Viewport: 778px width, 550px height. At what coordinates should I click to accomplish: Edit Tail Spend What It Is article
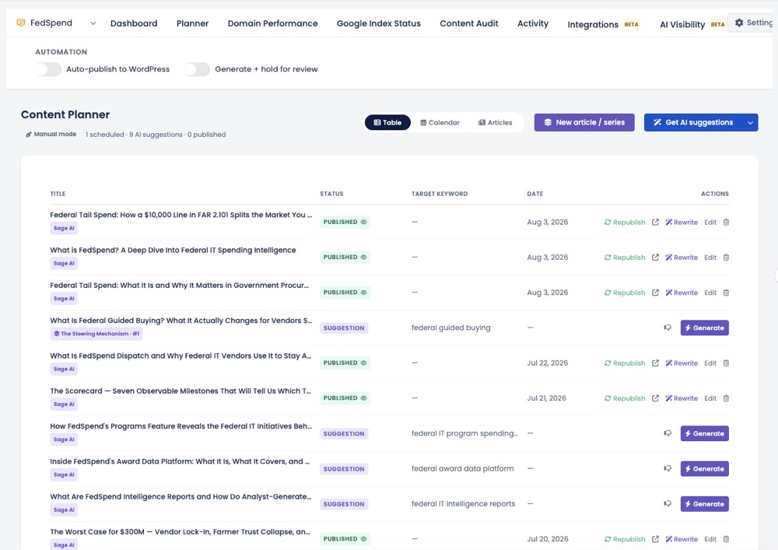710,293
